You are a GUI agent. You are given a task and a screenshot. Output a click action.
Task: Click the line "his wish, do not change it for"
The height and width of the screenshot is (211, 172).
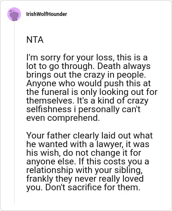[84, 153]
